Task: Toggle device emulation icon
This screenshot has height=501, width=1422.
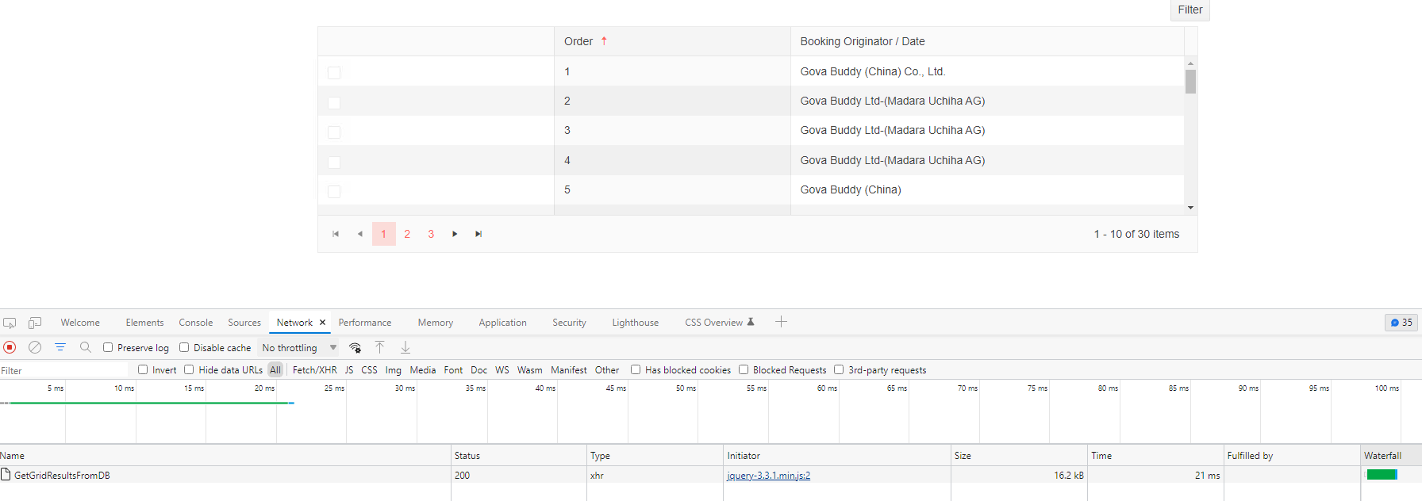Action: coord(35,323)
